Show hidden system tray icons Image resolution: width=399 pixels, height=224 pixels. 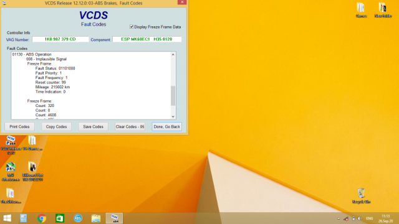click(339, 218)
